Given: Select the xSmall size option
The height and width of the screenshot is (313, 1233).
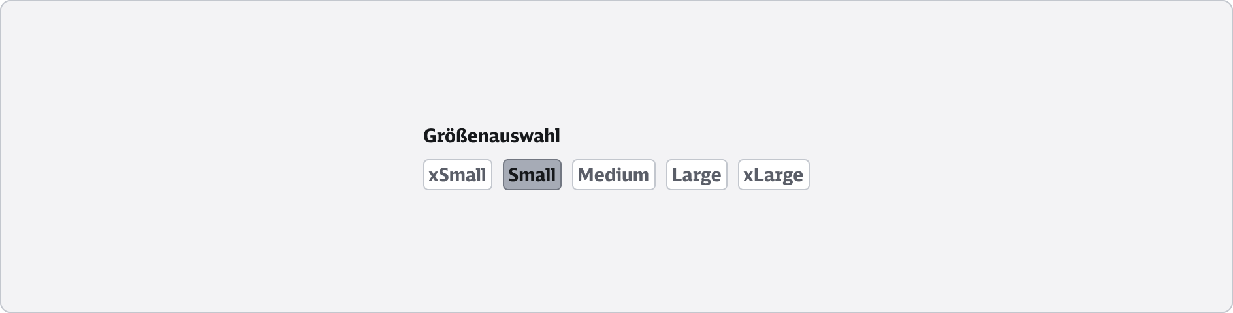Looking at the screenshot, I should tap(457, 175).
